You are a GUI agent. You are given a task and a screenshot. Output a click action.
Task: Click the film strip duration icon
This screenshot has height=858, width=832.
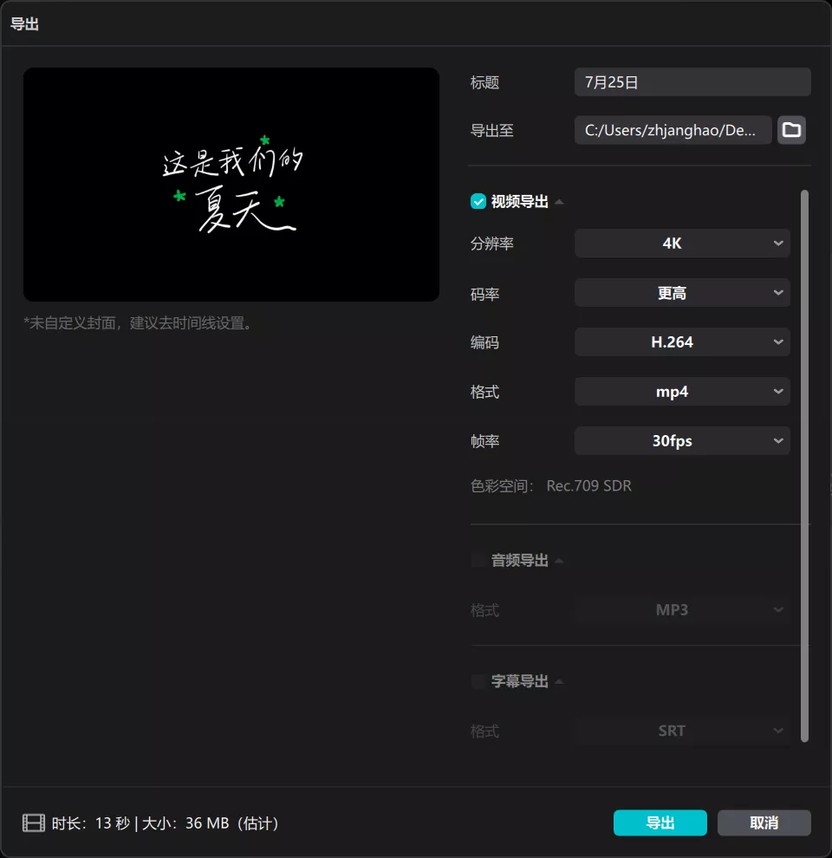click(x=33, y=822)
